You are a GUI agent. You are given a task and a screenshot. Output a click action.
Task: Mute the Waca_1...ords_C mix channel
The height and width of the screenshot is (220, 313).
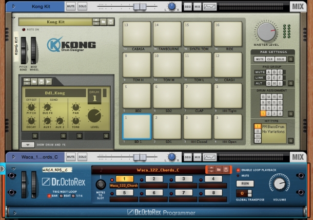tap(71, 157)
